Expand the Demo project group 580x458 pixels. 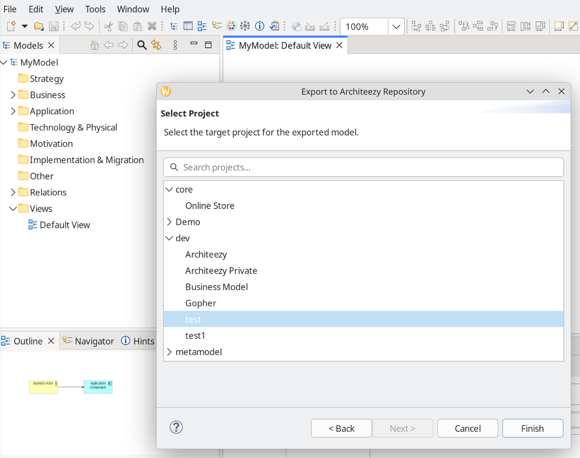169,222
